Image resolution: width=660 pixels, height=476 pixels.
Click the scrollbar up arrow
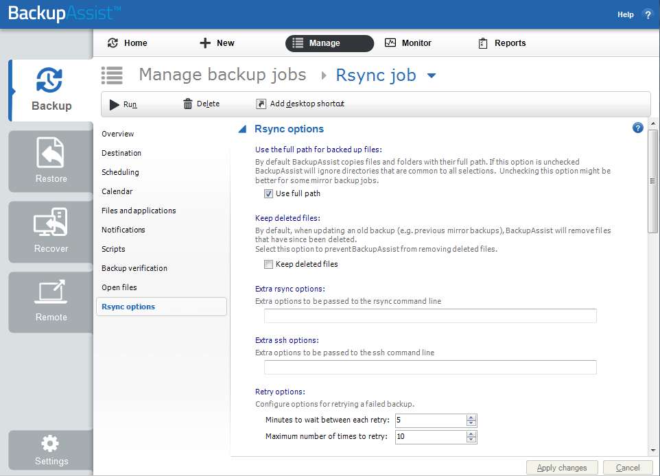653,123
